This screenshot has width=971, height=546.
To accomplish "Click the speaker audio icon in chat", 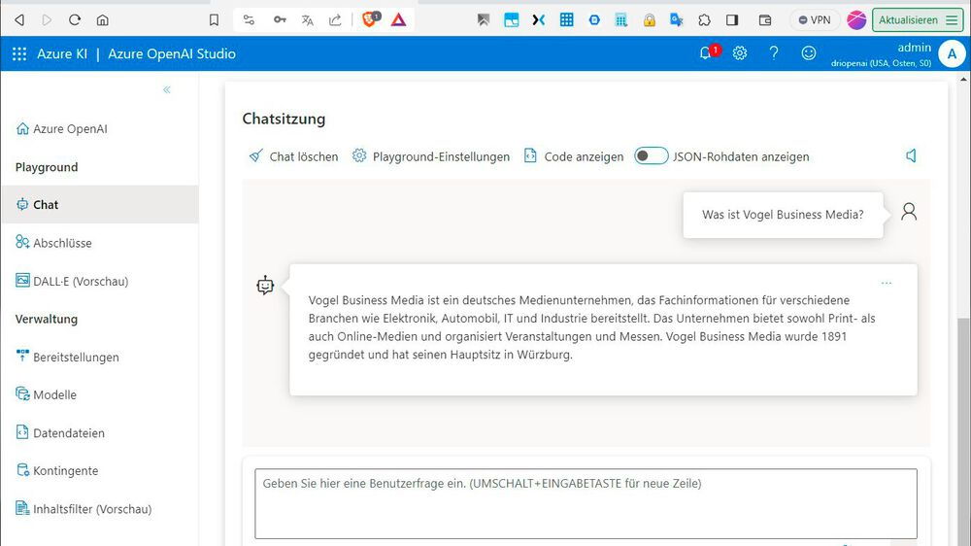I will point(911,155).
